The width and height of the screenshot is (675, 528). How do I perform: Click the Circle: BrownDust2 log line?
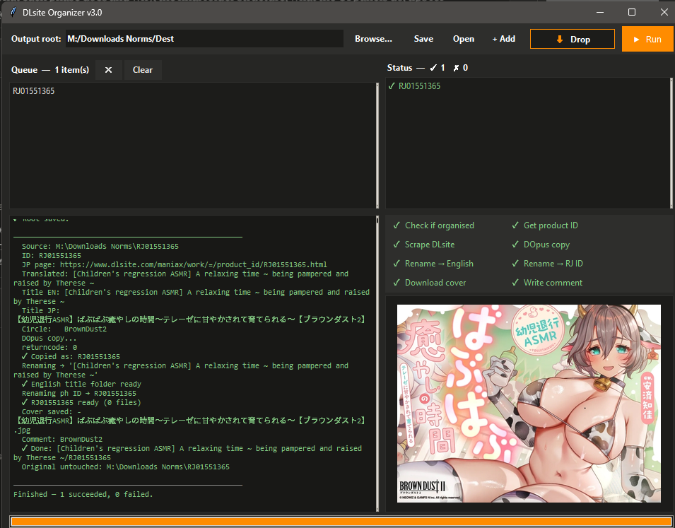[64, 329]
